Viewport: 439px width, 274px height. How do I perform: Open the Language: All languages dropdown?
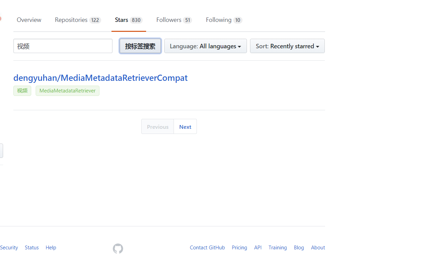pyautogui.click(x=205, y=46)
